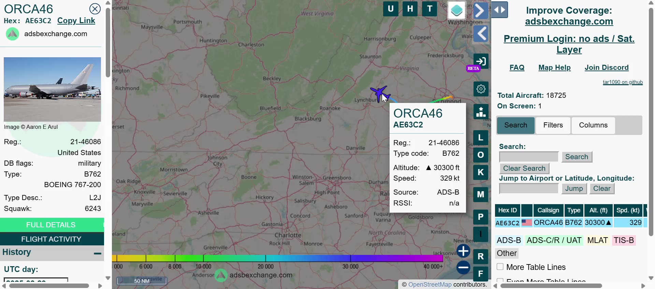Open Premium Login link
The image size is (655, 289).
pos(569,44)
